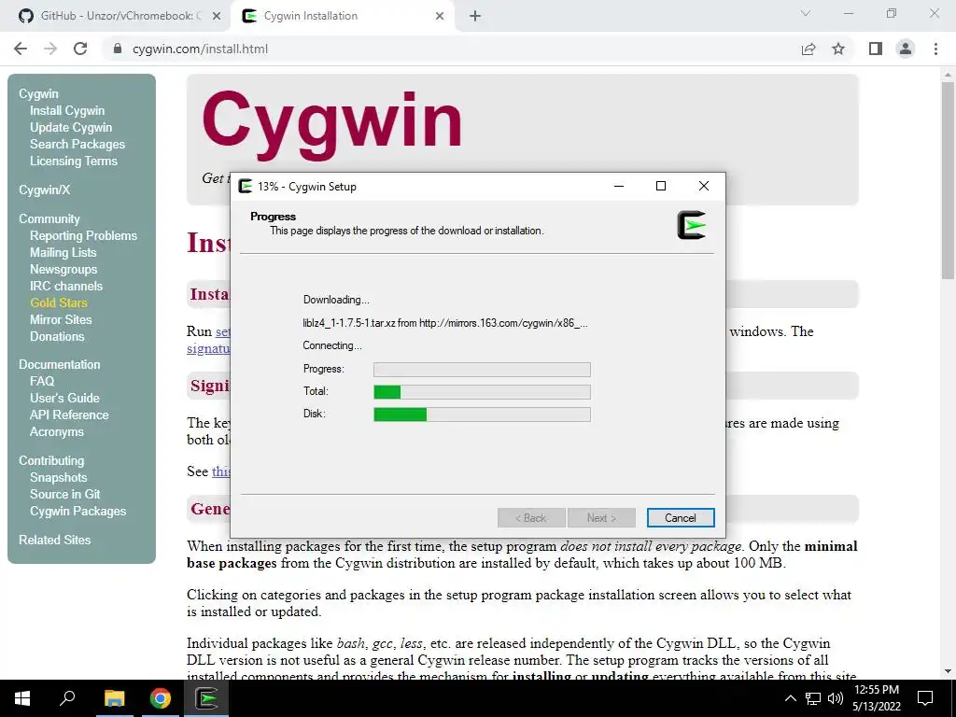Click the browser Back arrow
The image size is (956, 717).
pos(21,49)
